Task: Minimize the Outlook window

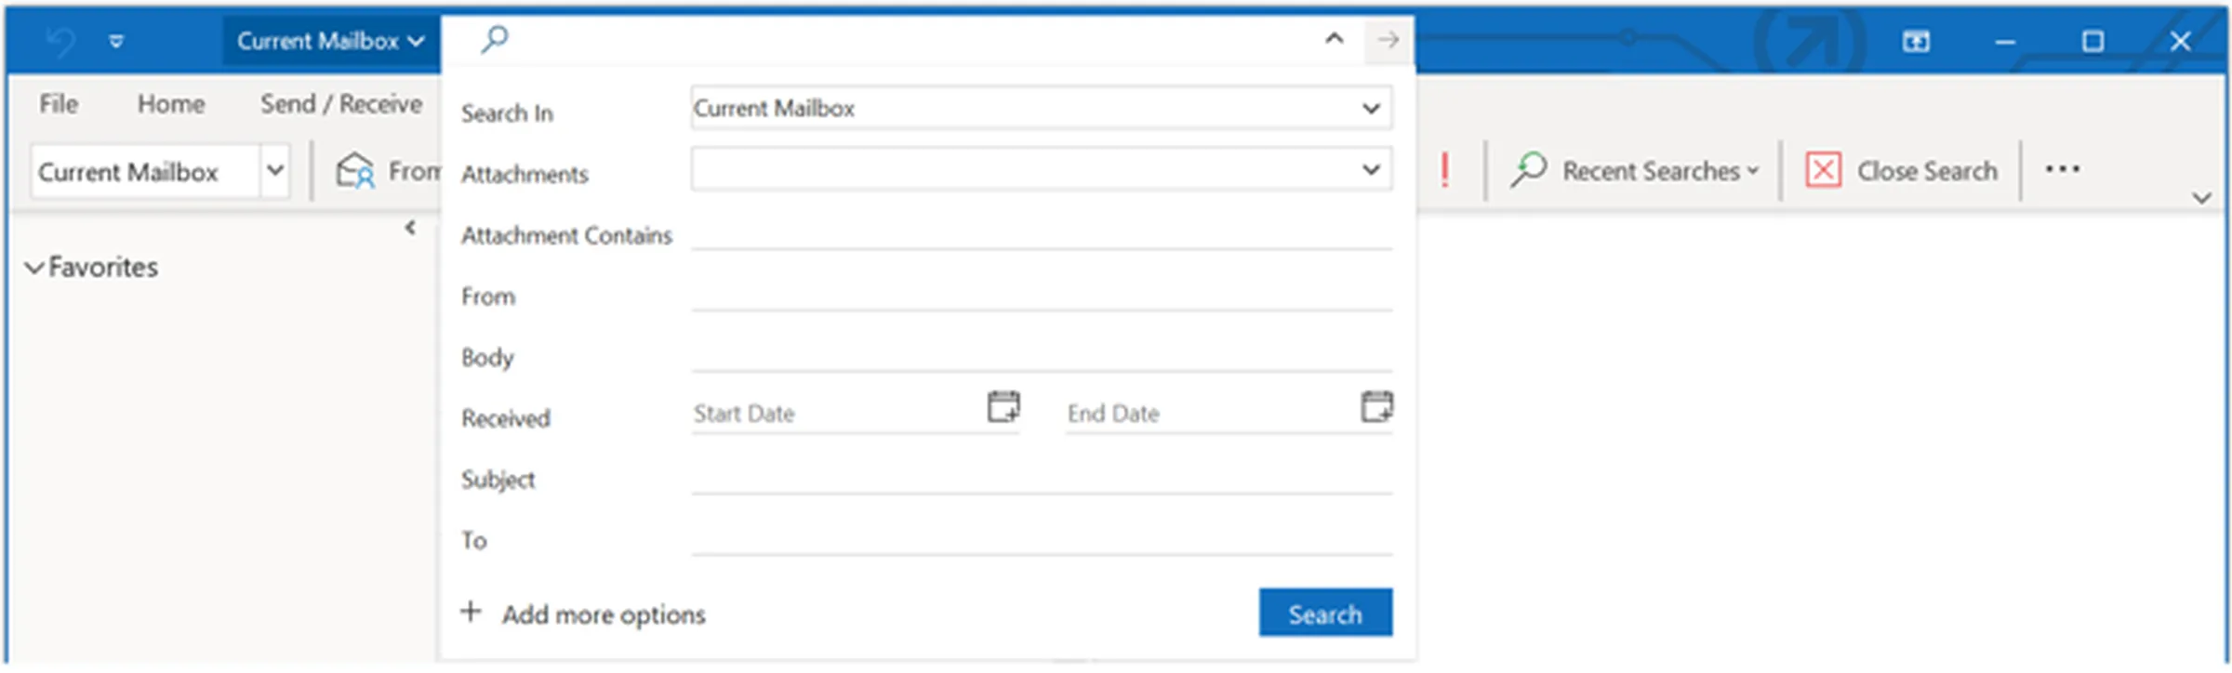Action: coord(2005,42)
